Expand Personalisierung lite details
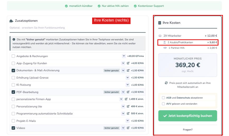The width and height of the screenshot is (229, 136). (123, 106)
